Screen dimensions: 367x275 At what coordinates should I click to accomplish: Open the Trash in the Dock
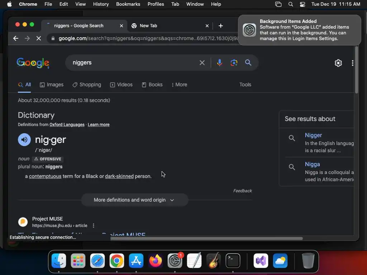[x=308, y=261]
